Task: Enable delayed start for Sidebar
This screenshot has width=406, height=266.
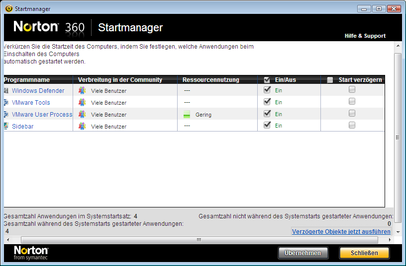Action: tap(352, 125)
